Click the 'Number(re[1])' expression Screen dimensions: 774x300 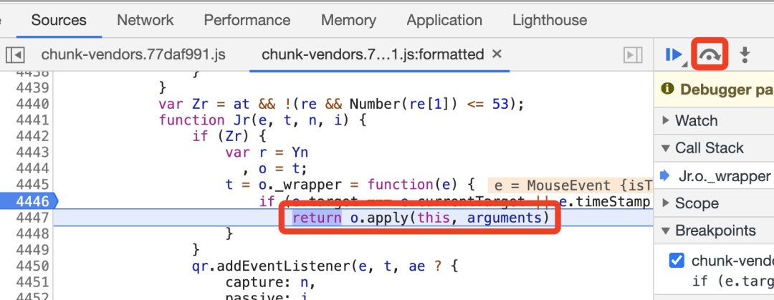[402, 104]
